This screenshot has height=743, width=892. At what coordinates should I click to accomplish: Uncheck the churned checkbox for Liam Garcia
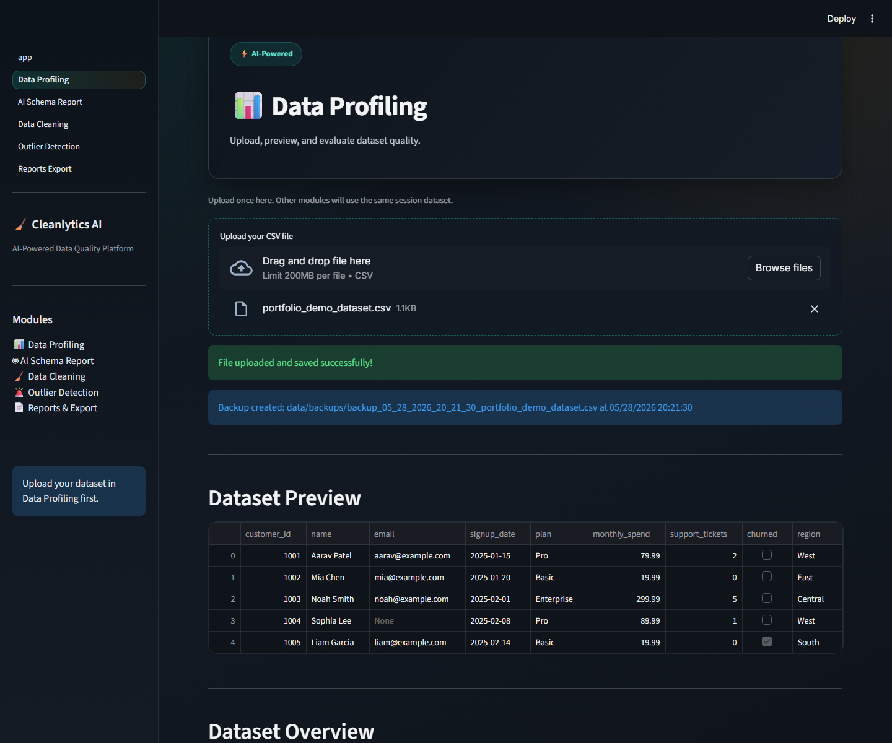pos(767,641)
